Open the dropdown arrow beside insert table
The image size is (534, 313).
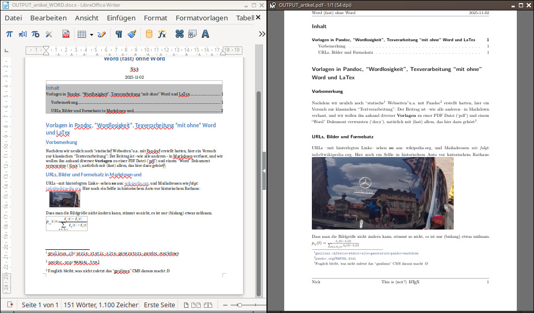[91, 35]
